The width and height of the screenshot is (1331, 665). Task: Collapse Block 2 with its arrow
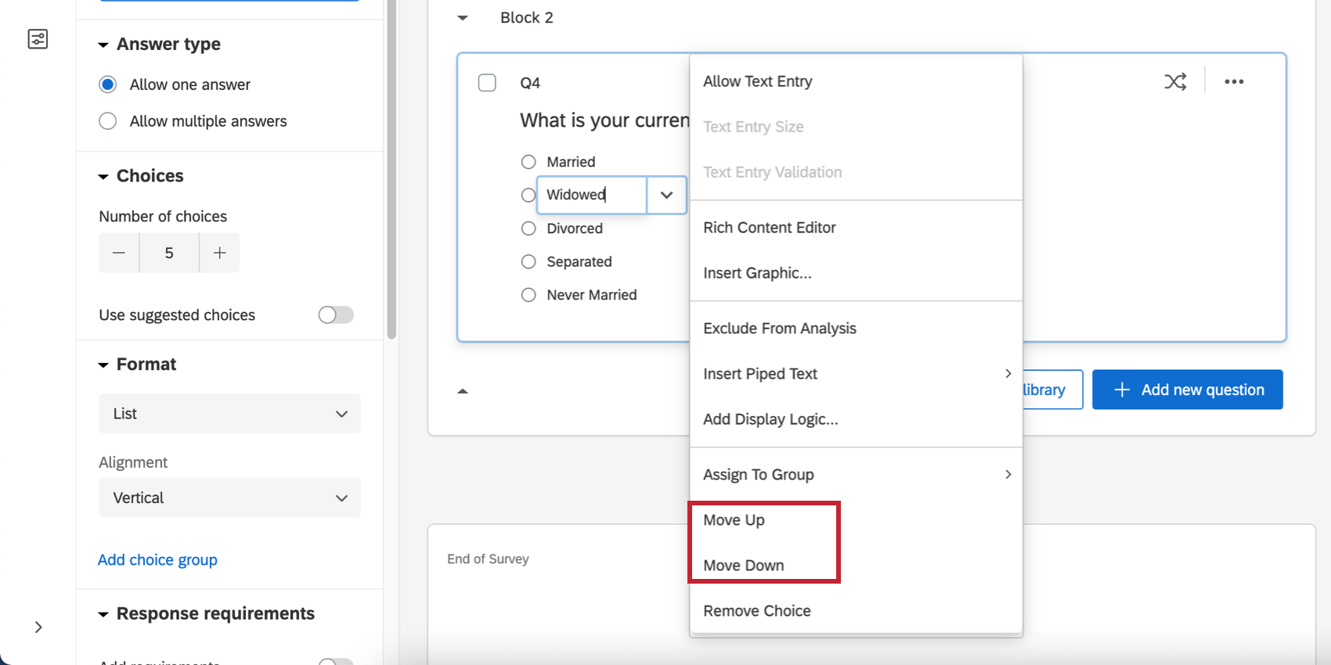click(x=463, y=18)
